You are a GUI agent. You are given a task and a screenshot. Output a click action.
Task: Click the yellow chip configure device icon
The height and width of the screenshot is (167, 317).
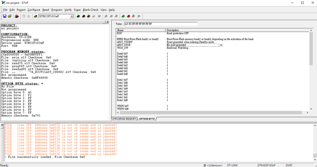pyautogui.click(x=36, y=16)
